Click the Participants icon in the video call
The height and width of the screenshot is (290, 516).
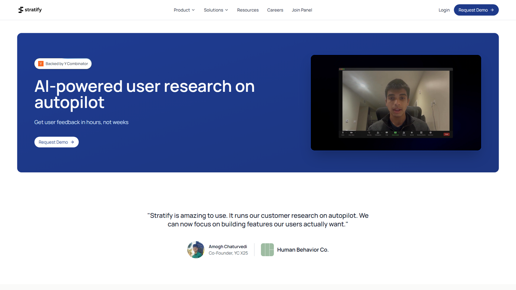(x=378, y=132)
